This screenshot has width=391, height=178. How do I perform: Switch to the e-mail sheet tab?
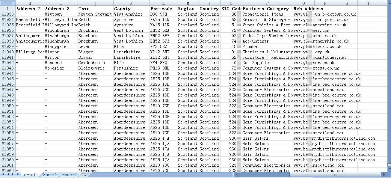tap(31, 175)
